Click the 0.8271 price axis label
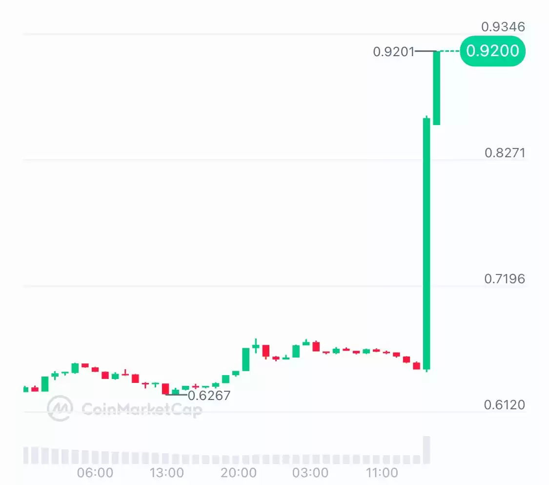Image resolution: width=549 pixels, height=485 pixels. (x=505, y=153)
